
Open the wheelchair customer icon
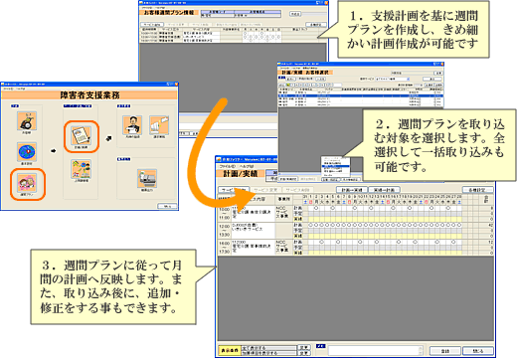(x=27, y=121)
